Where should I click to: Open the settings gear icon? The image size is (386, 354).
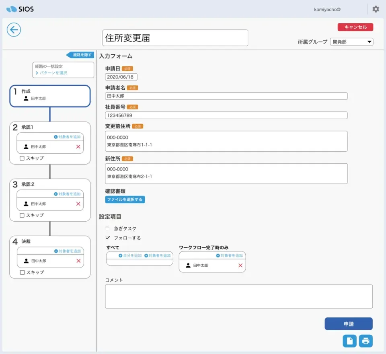click(x=376, y=9)
